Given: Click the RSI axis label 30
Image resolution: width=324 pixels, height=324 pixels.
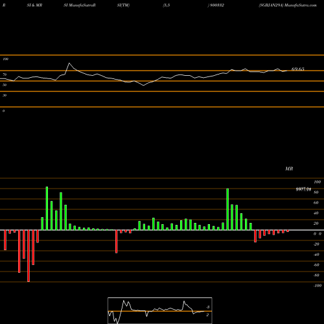Looking at the screenshot, I should coord(5,95).
